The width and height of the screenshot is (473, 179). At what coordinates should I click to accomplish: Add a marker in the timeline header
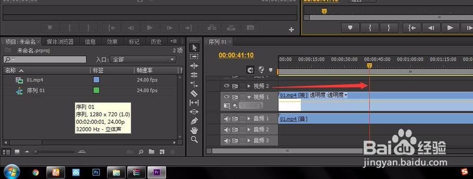point(271,70)
